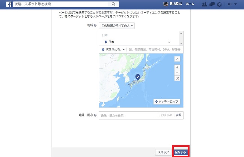This screenshot has width=244, height=157.
Task: Click the スキップ button
Action: pos(163,153)
